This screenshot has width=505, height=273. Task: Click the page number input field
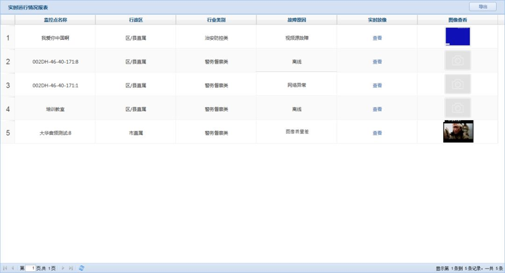click(x=30, y=268)
